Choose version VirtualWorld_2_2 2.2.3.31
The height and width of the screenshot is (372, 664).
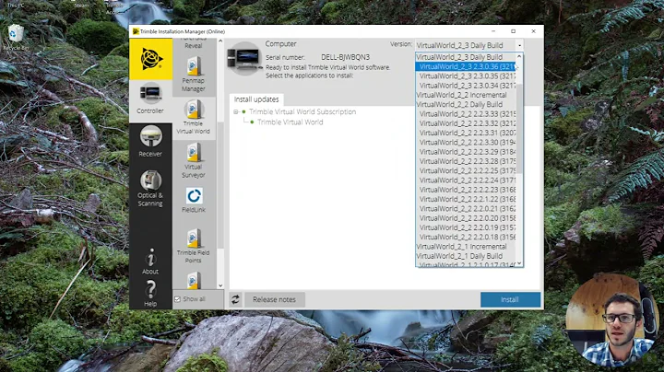point(466,133)
